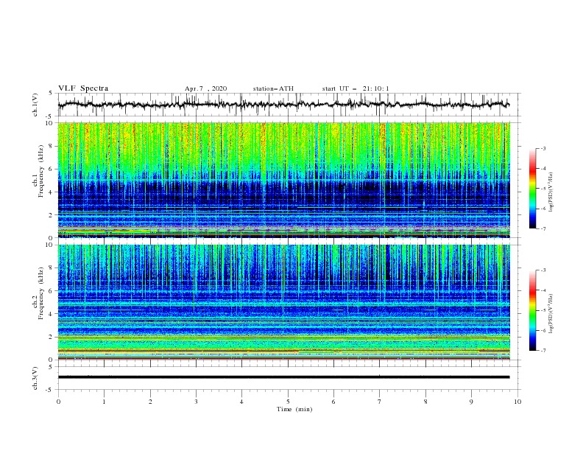Click time axis tick label "8"
This screenshot has height=451, width=583.
pos(425,402)
